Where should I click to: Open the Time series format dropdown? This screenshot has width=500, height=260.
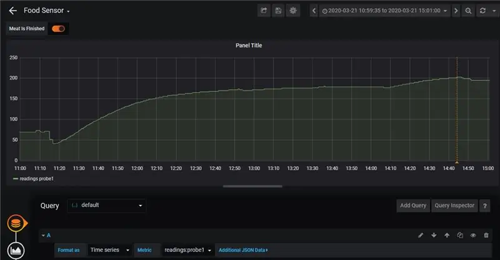(109, 250)
